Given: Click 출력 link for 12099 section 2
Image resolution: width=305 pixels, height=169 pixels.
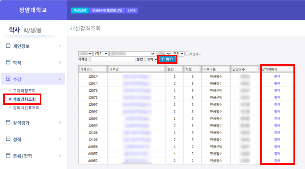Looking at the screenshot, I should click(277, 125).
